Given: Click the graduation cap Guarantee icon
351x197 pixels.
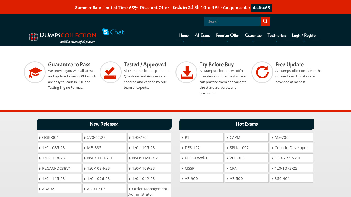Looking at the screenshot, I should point(35,72).
